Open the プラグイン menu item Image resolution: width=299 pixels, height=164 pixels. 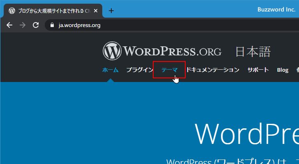[x=140, y=70]
